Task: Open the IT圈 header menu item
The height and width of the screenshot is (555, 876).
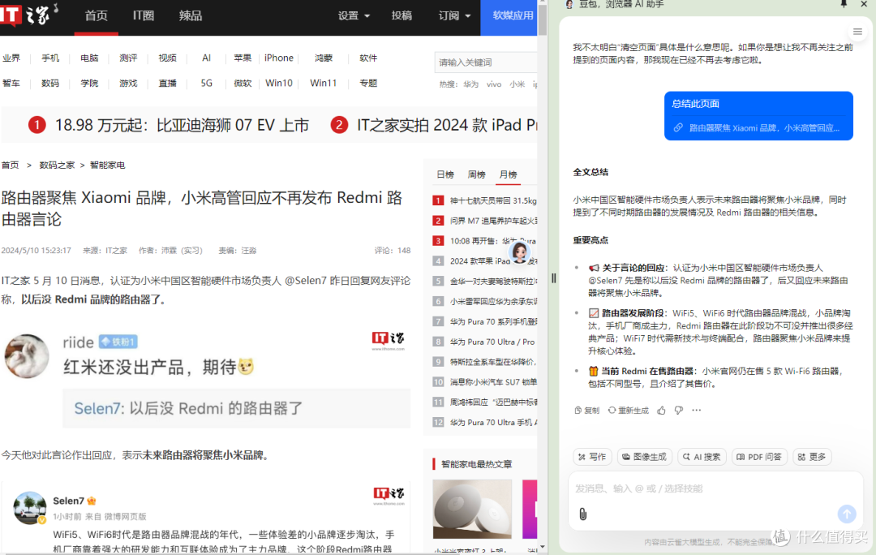Action: click(144, 15)
